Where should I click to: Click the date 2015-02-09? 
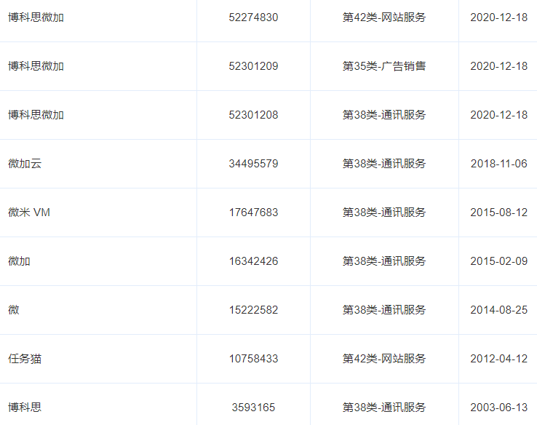coord(499,261)
